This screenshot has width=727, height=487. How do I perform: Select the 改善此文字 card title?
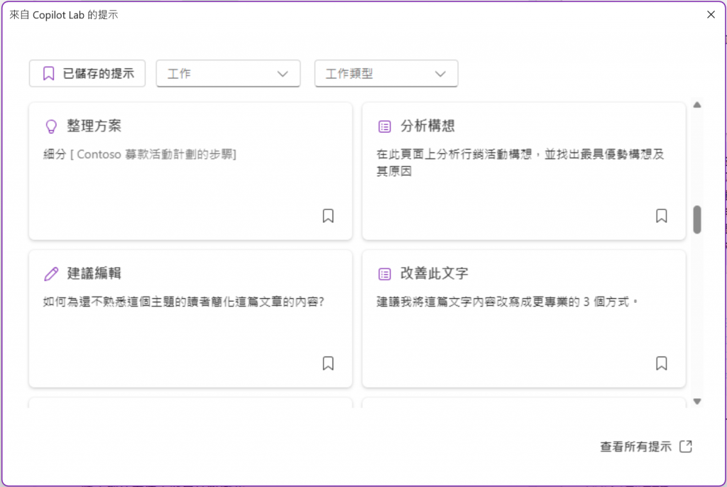(x=434, y=273)
